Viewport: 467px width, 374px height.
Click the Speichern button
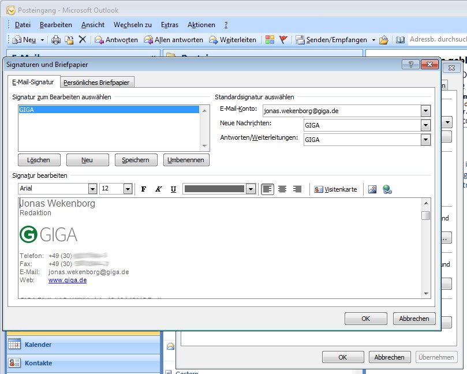[x=136, y=160]
